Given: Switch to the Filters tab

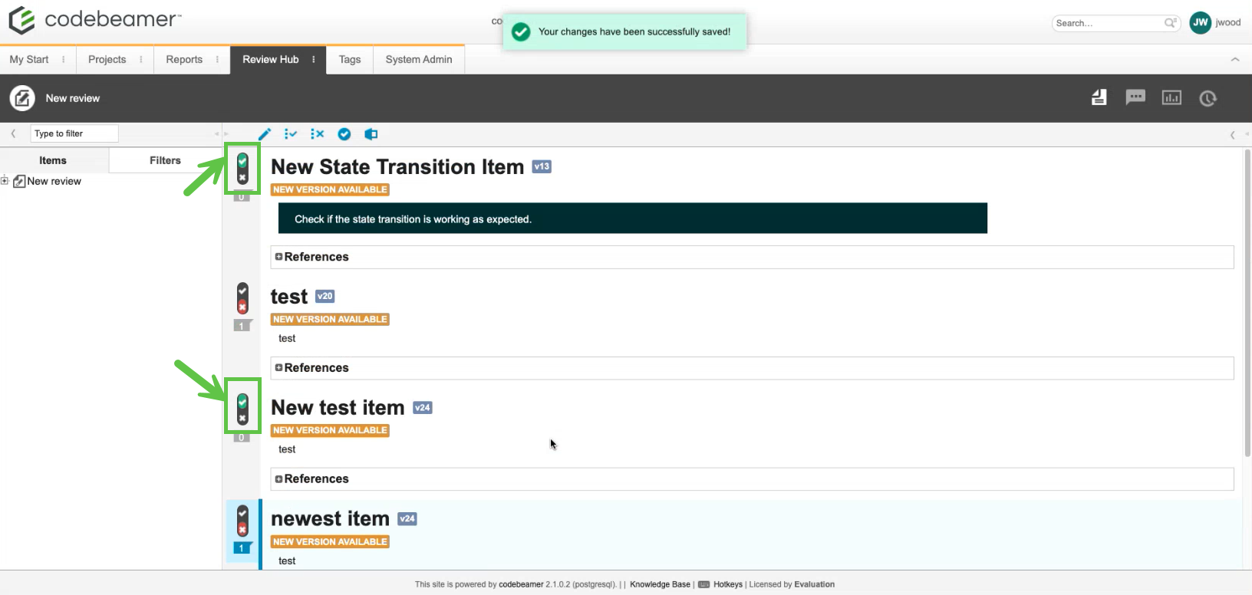Looking at the screenshot, I should tap(165, 160).
